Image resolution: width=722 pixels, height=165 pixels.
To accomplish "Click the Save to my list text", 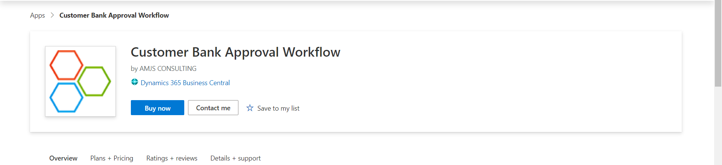I will 278,108.
